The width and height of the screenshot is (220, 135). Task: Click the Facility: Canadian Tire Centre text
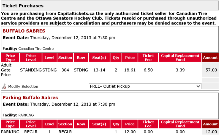pyautogui.click(x=28, y=49)
